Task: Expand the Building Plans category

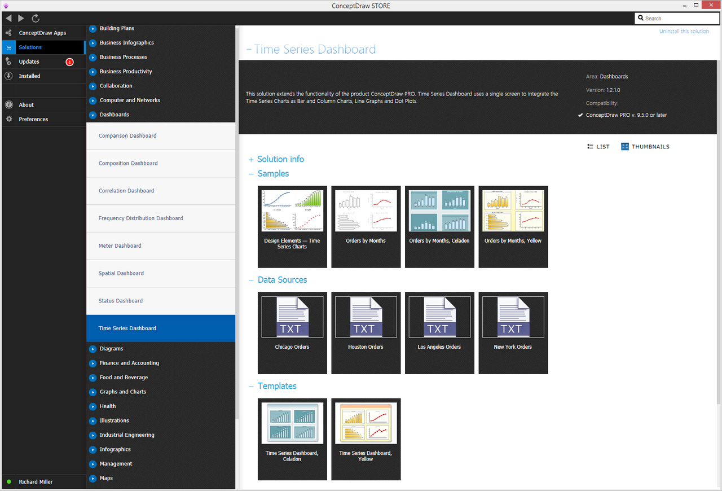Action: point(93,28)
